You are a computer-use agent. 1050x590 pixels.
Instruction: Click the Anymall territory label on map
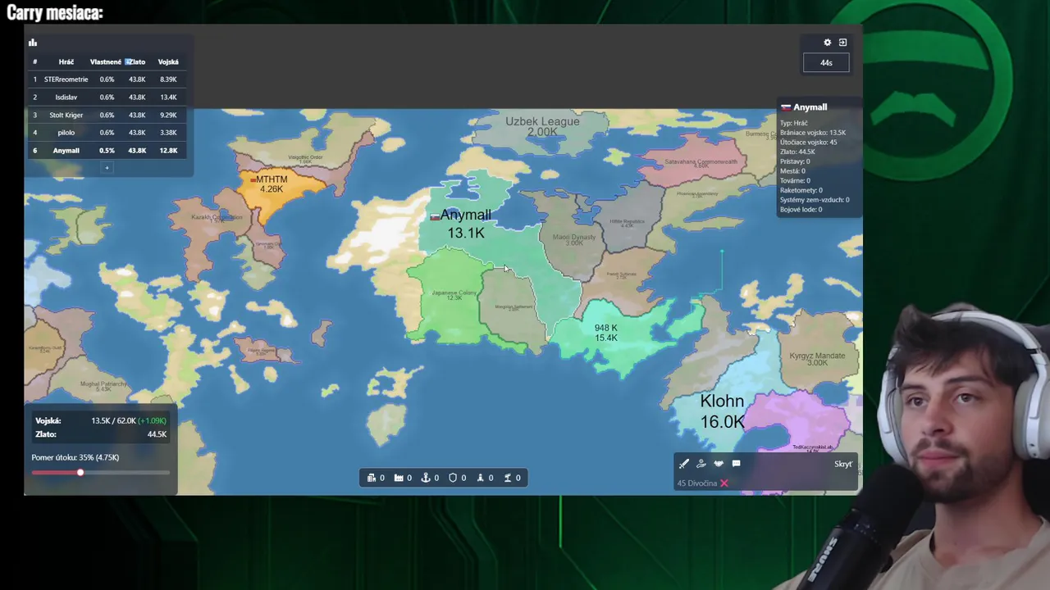click(x=466, y=224)
